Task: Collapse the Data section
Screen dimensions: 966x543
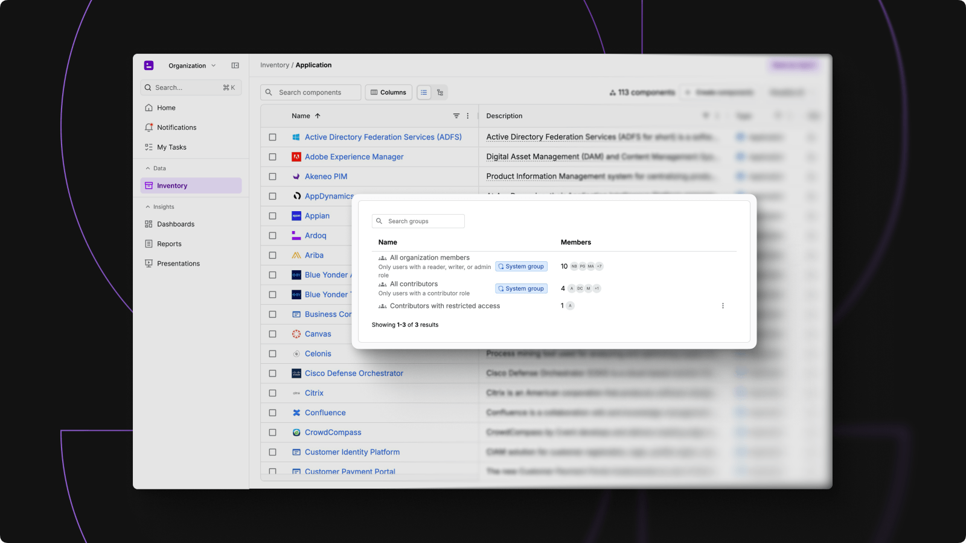Action: point(148,168)
